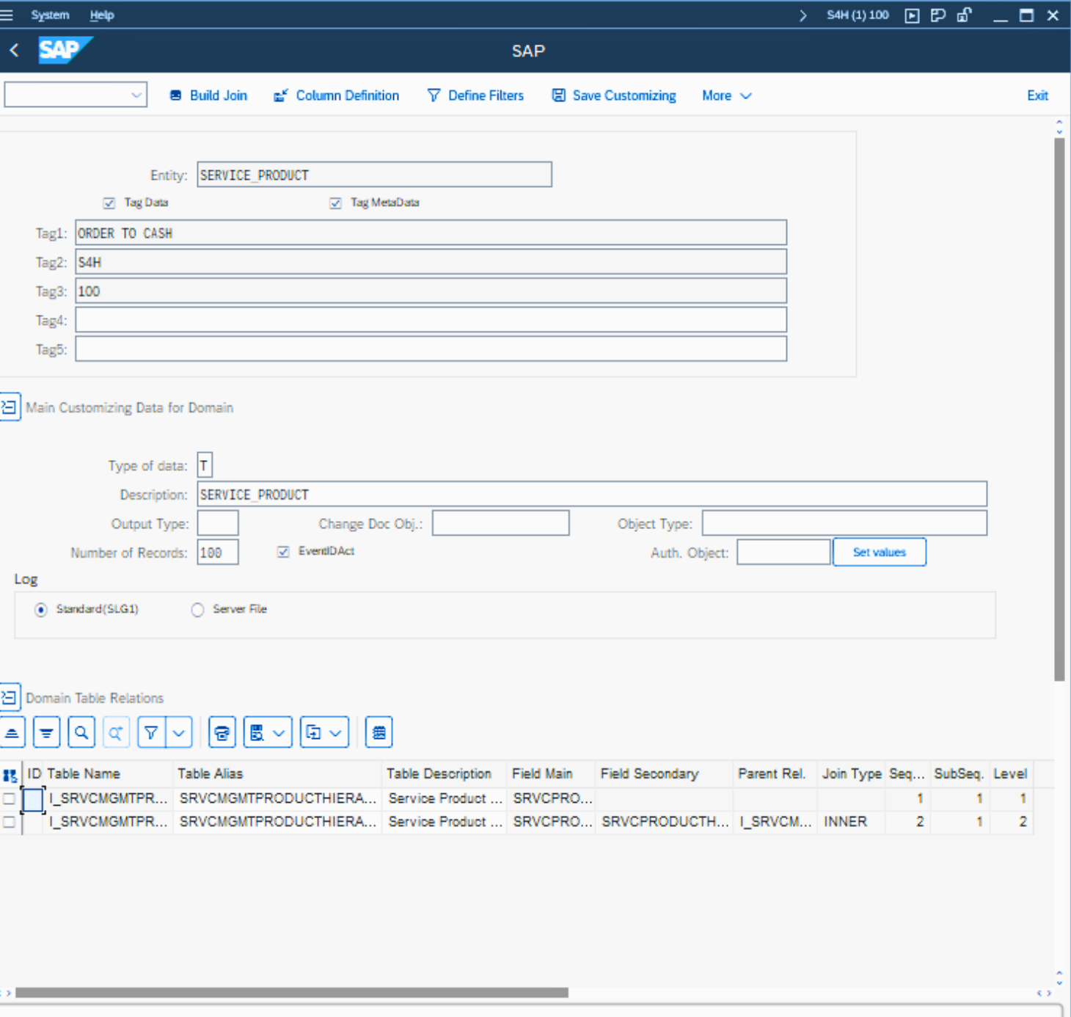Go back using the back arrow
Image resolution: width=1071 pixels, height=1017 pixels.
(x=14, y=51)
